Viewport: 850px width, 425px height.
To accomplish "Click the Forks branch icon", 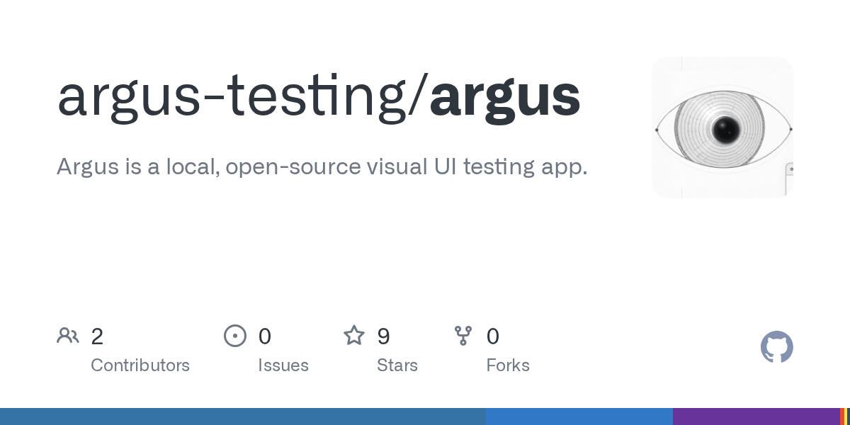I will click(463, 336).
